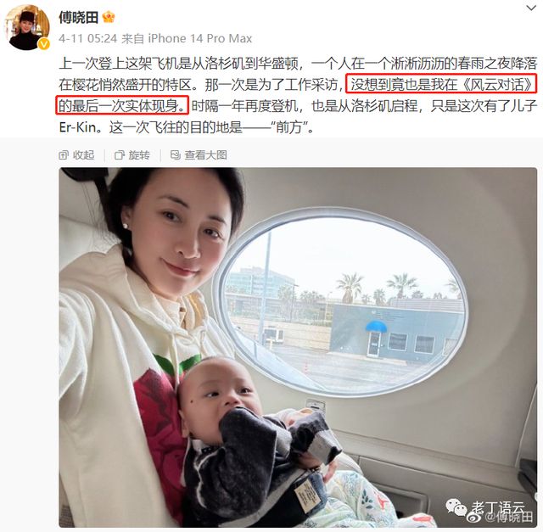Click the view-large icon before 查看大图
The image size is (543, 532).
click(x=176, y=155)
